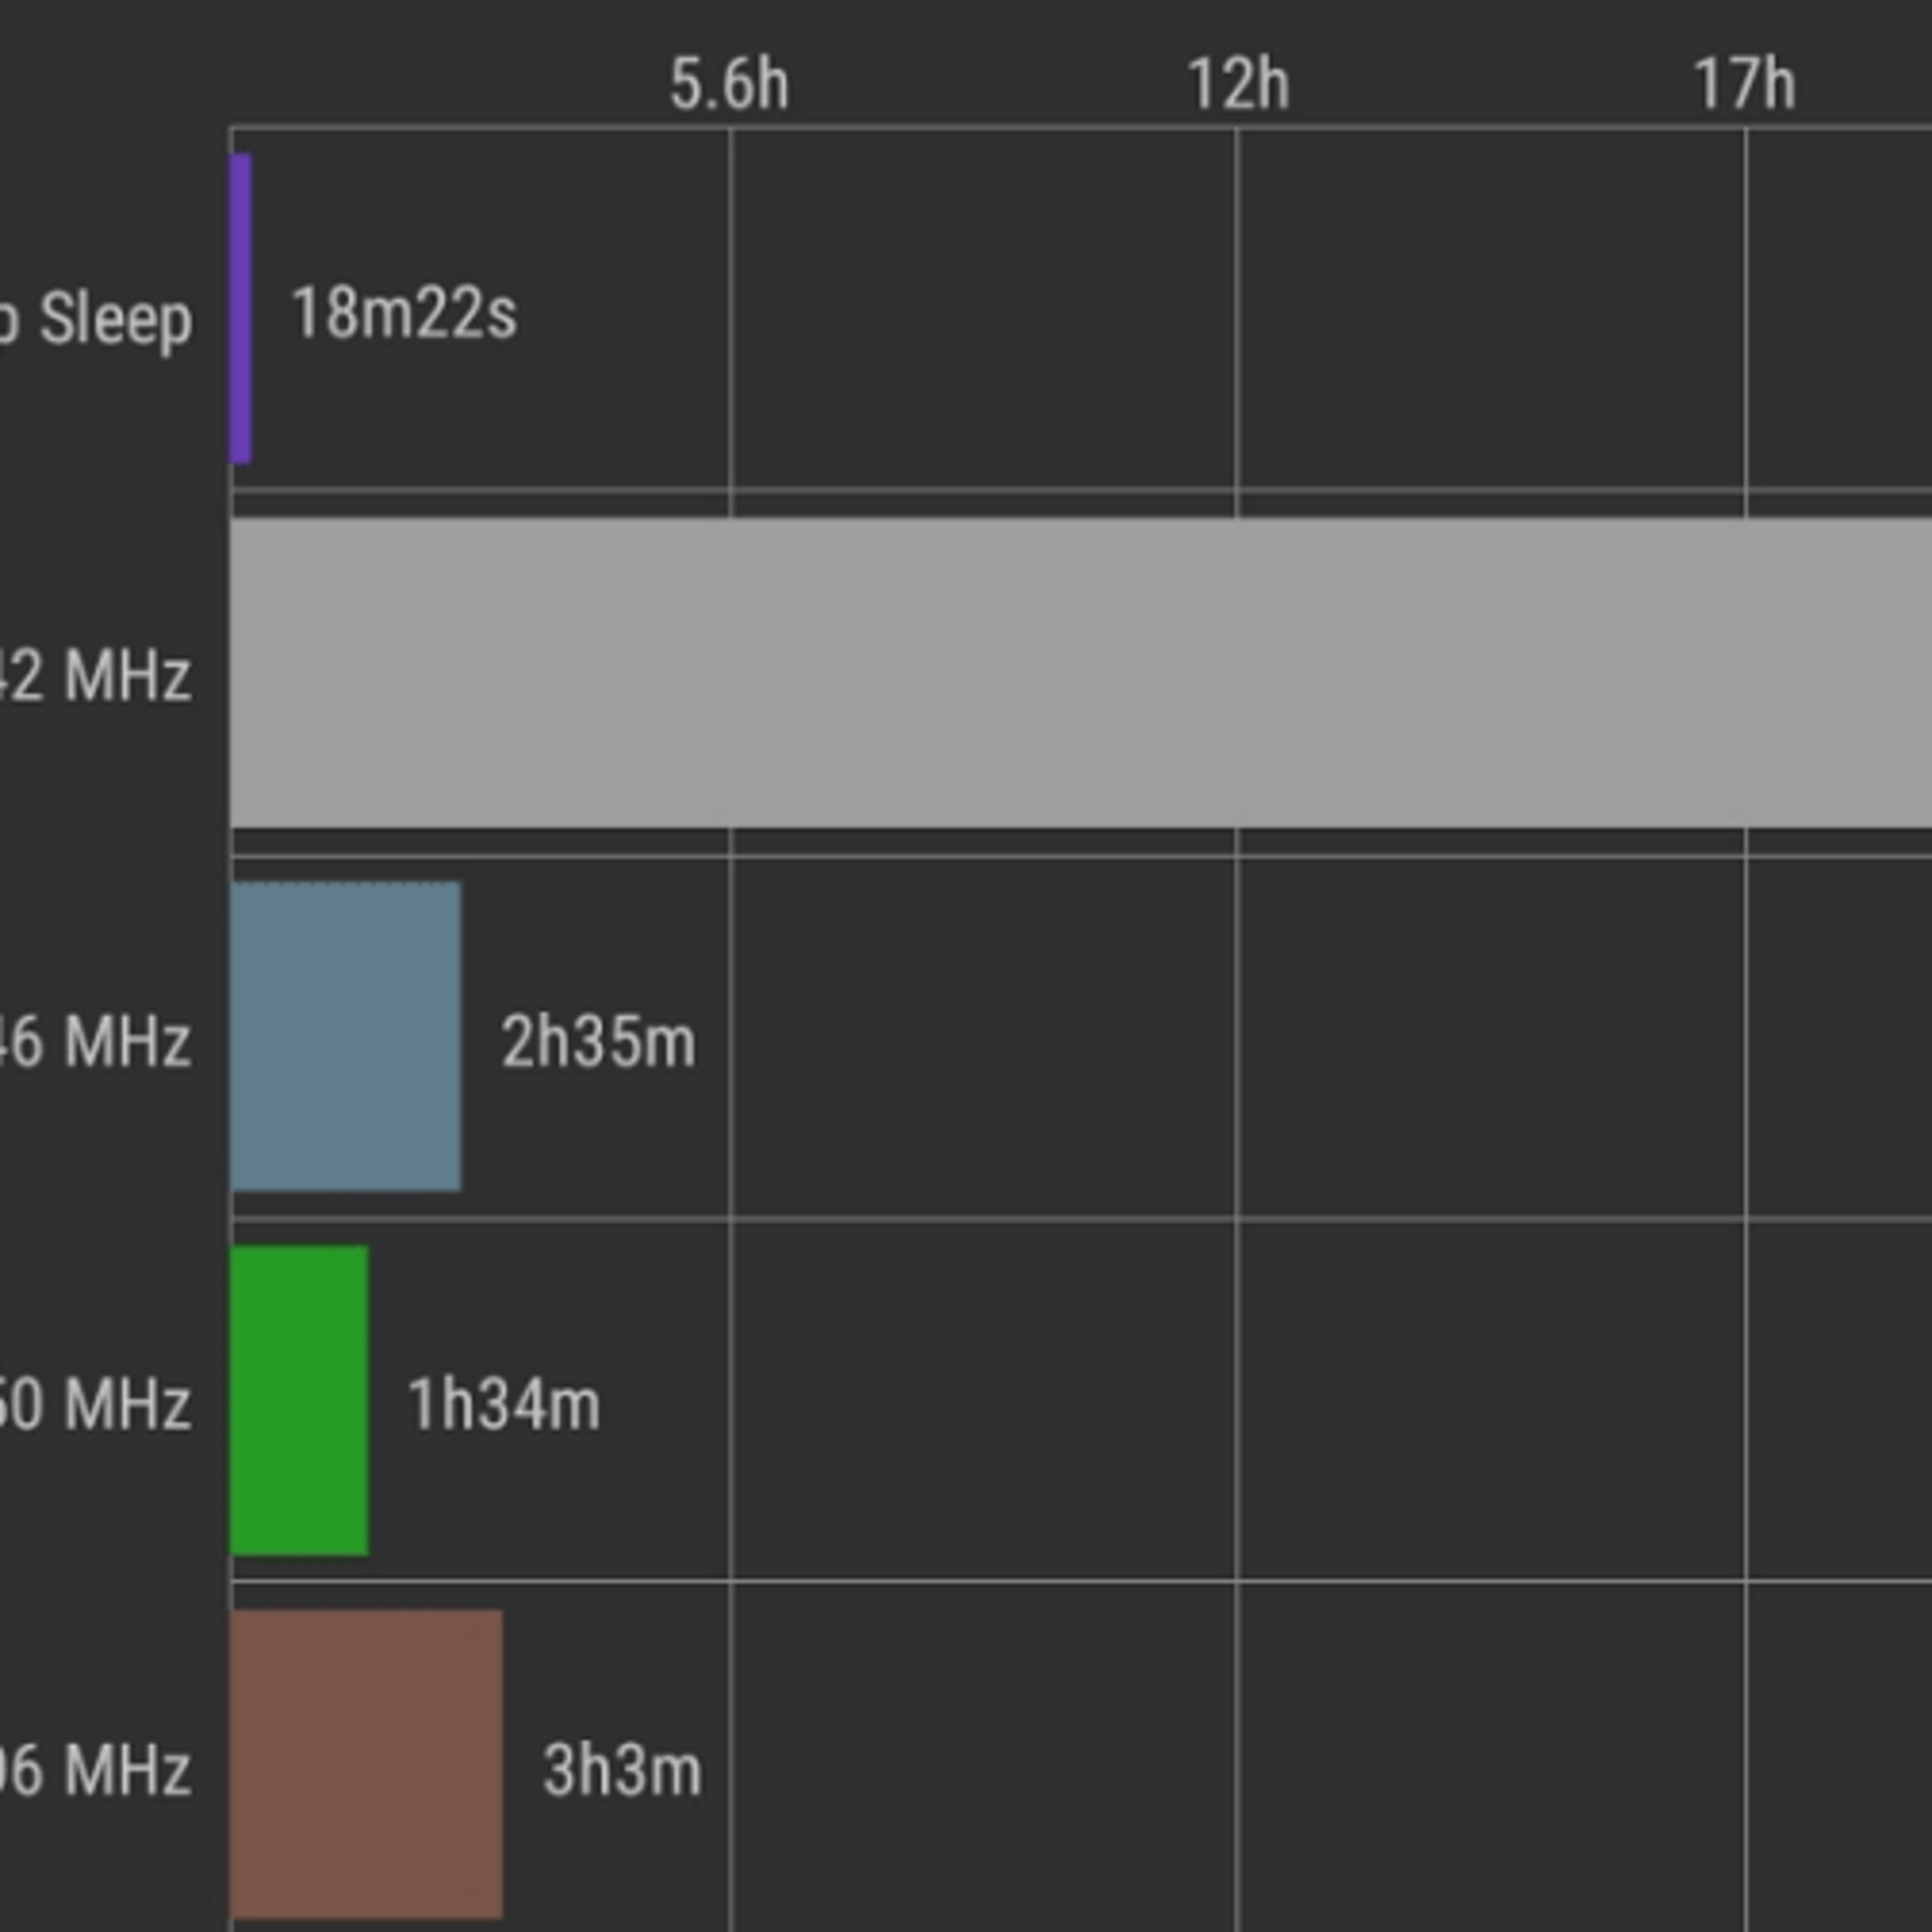Click the 3h3m duration label
1932x1932 pixels.
622,1770
